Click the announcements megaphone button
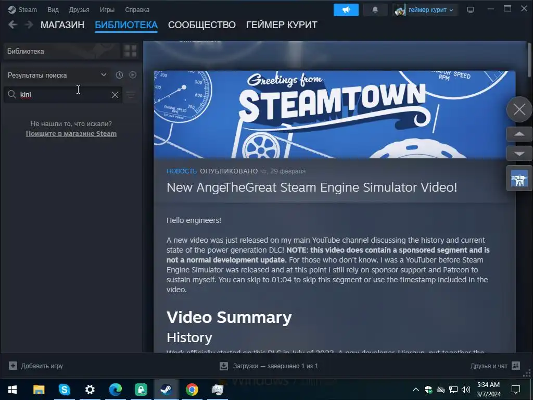This screenshot has height=400, width=533. [346, 10]
